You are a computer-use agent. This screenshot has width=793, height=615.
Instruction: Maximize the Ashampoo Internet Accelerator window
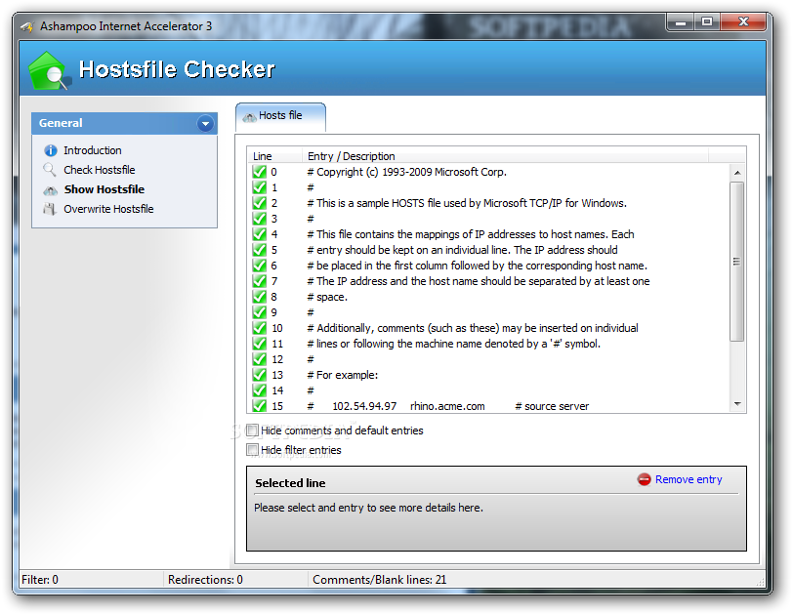[x=707, y=22]
